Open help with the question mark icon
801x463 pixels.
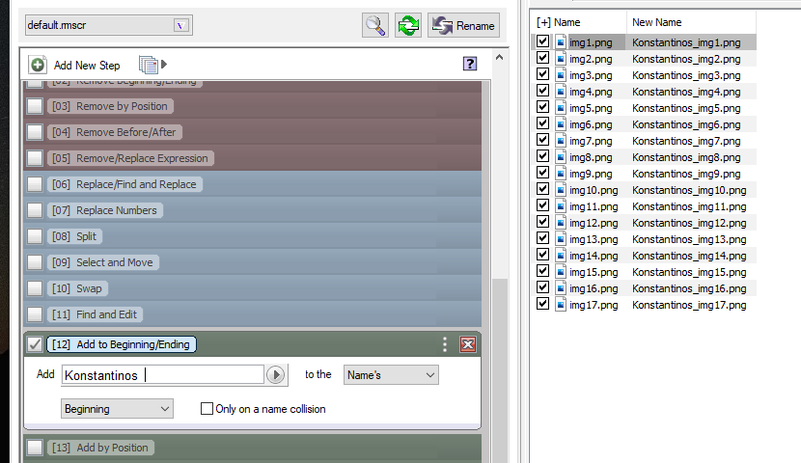point(470,64)
